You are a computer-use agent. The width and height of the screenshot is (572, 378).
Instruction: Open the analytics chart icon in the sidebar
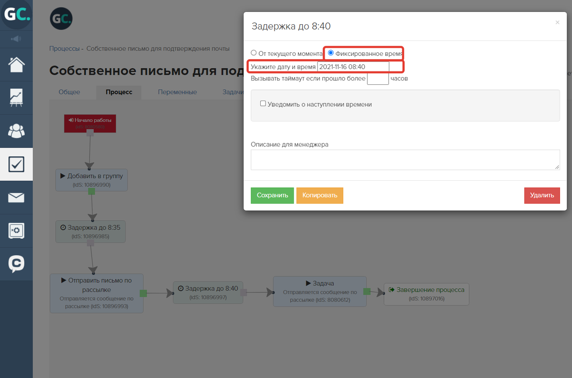tap(16, 98)
